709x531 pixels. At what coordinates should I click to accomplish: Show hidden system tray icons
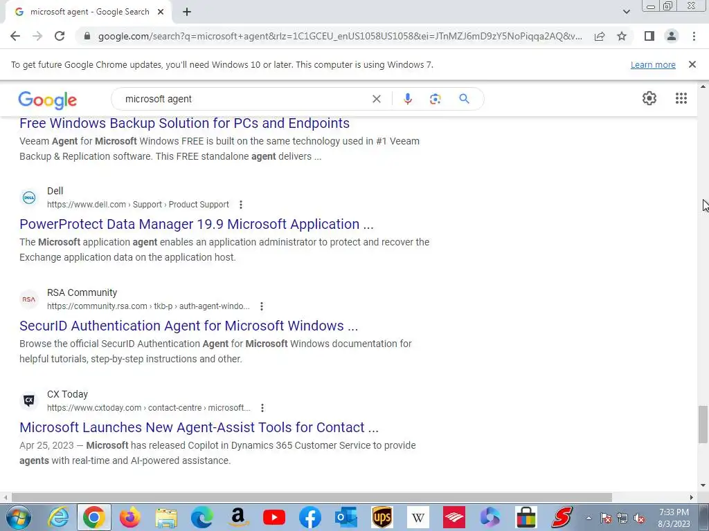pyautogui.click(x=589, y=518)
